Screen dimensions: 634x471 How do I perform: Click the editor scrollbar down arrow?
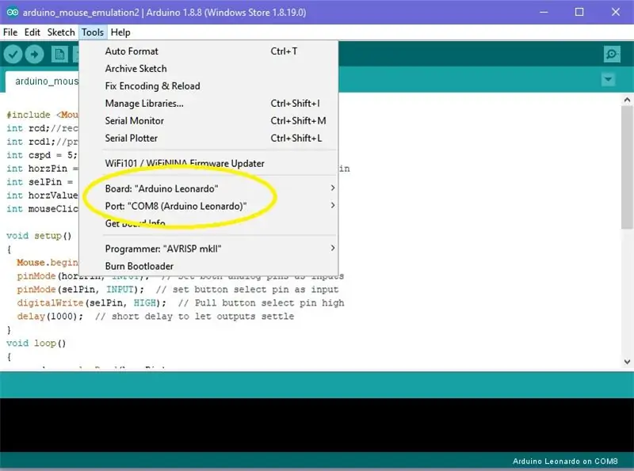click(x=627, y=362)
